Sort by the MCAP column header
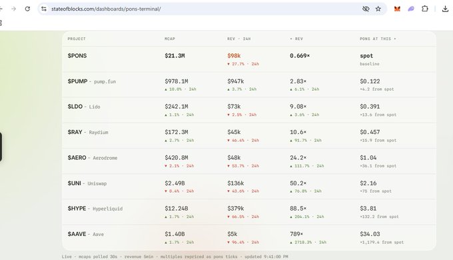This screenshot has height=260, width=453. (170, 39)
